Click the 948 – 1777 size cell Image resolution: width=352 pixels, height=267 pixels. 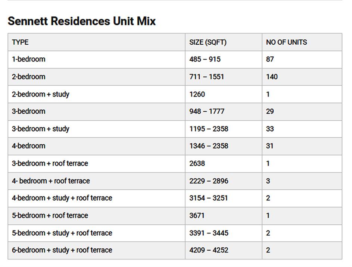pos(206,111)
